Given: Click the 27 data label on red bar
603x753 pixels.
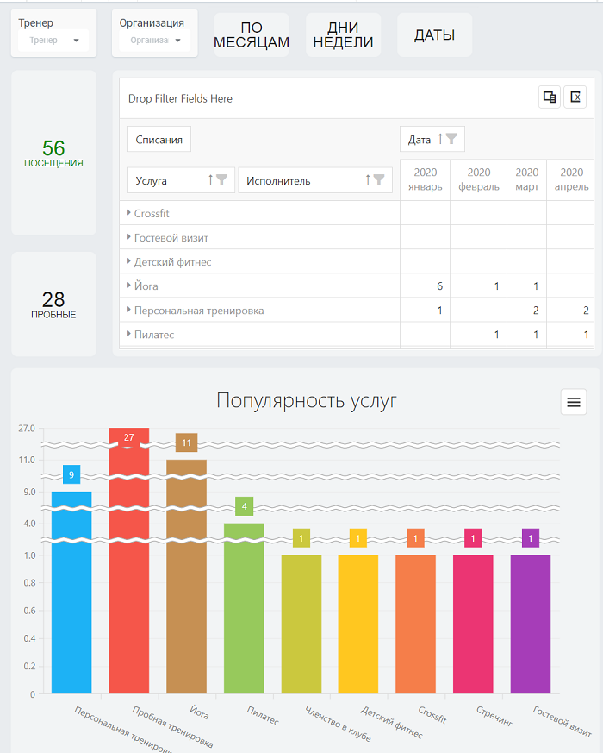Looking at the screenshot, I should coord(129,437).
